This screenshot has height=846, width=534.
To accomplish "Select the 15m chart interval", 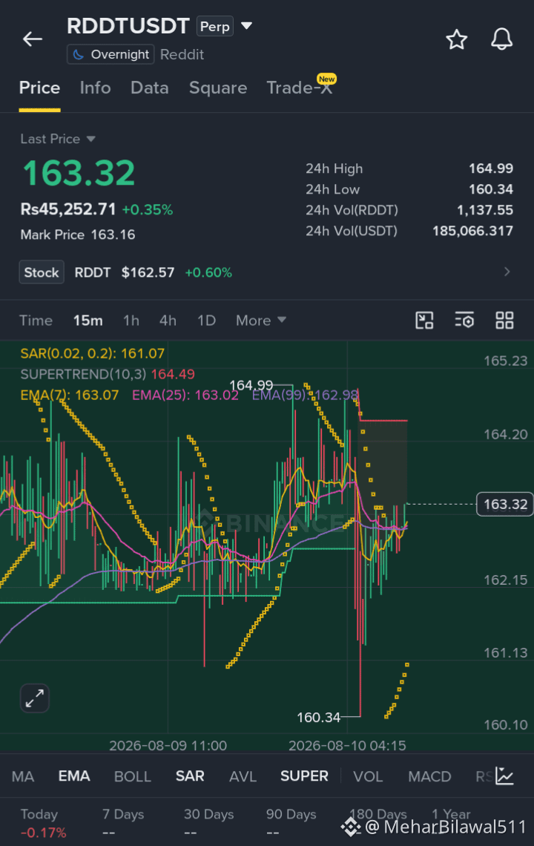I will coord(88,321).
